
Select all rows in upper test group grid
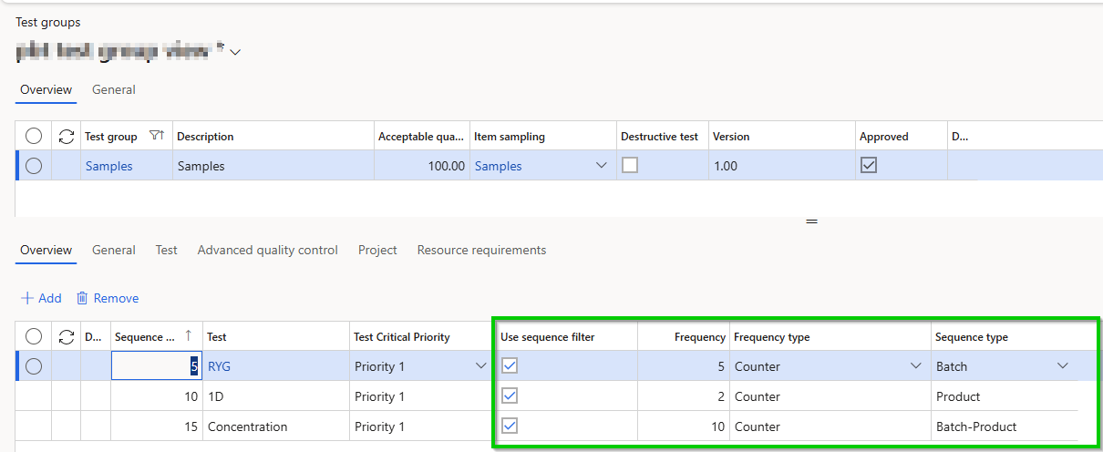coord(34,137)
